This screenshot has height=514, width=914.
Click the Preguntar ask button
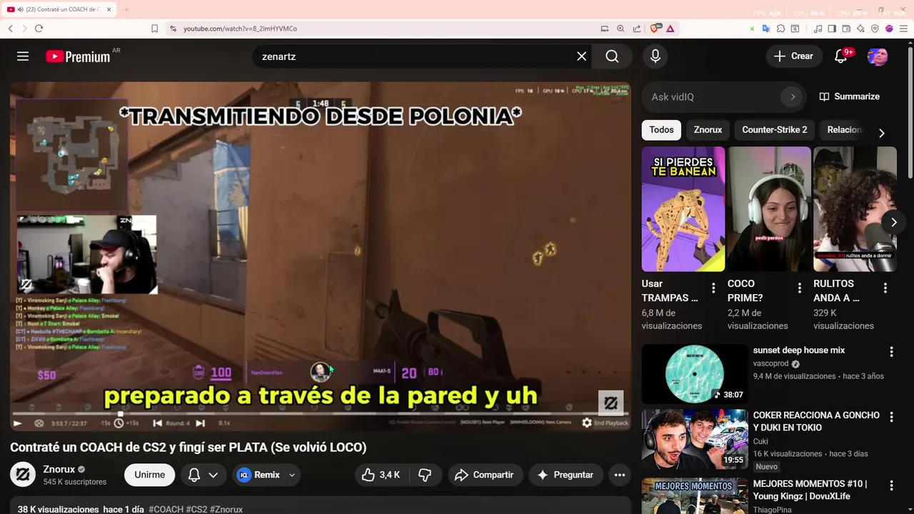click(566, 475)
